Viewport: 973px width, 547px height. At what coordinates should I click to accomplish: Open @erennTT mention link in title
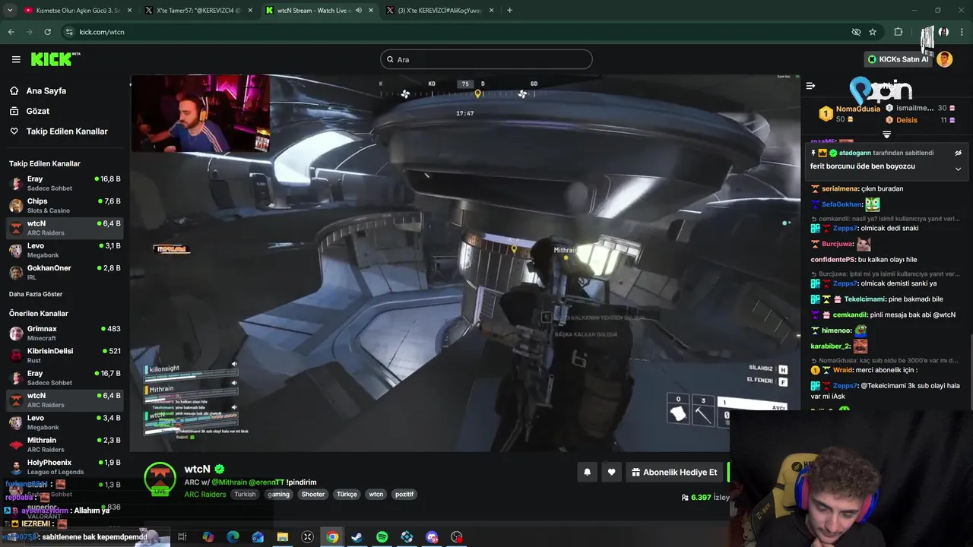pos(267,482)
